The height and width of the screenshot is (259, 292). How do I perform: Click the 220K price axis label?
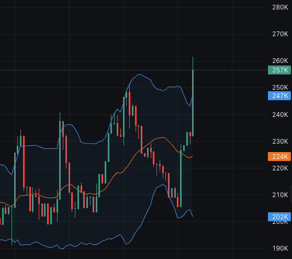280,168
